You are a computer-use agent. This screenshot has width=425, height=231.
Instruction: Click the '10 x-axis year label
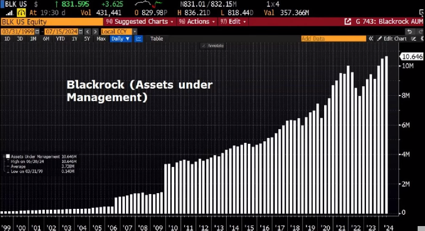coord(173,228)
